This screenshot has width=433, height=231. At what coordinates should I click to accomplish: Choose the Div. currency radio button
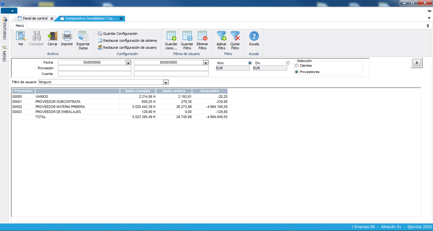point(288,63)
